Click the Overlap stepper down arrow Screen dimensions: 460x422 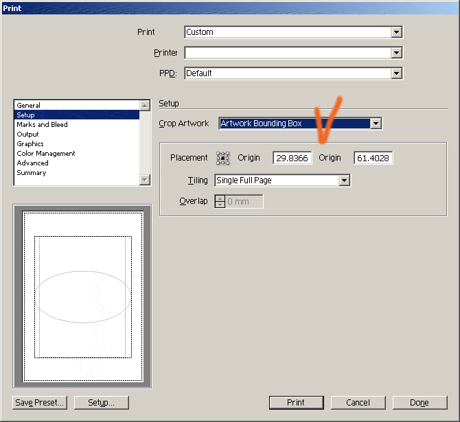coord(220,204)
